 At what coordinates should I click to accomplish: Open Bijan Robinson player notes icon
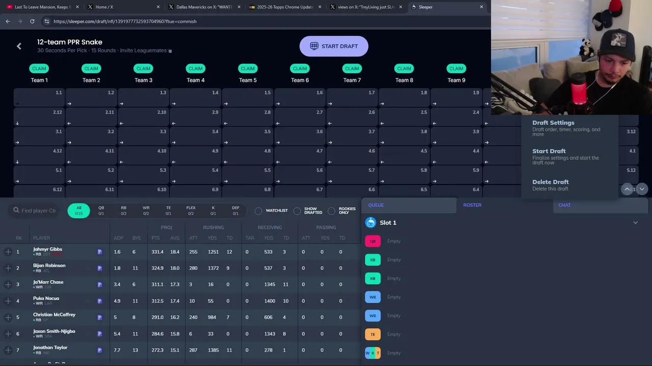point(100,268)
